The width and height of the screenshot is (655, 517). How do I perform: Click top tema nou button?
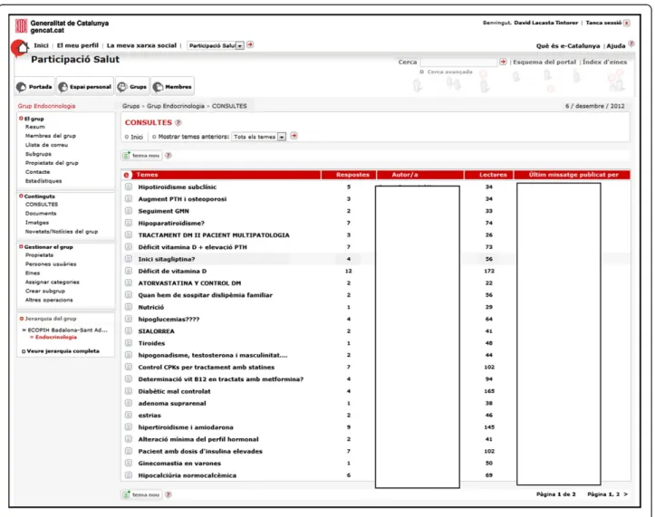141,156
